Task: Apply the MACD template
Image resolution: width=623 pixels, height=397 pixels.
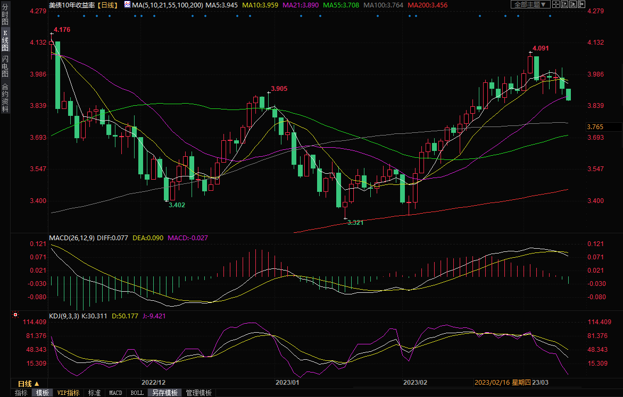Action: pos(115,393)
